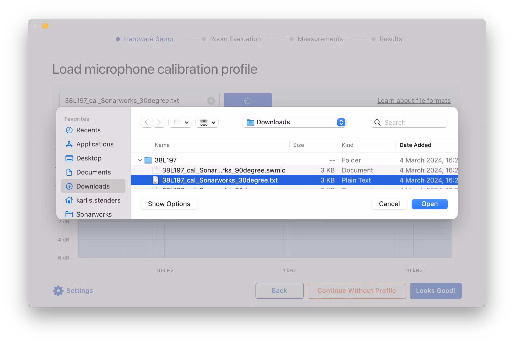Open Sonarworks folder in sidebar
514x344 pixels.
click(x=94, y=214)
